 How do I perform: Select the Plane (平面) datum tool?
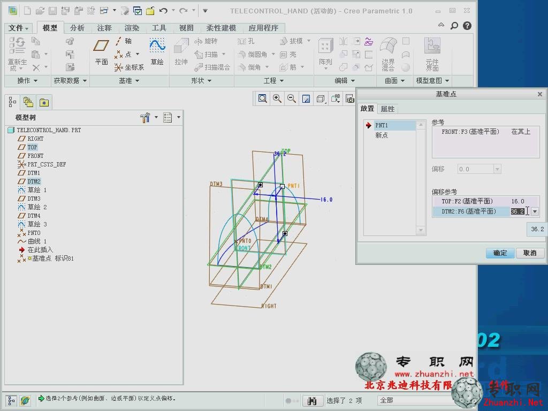click(101, 52)
